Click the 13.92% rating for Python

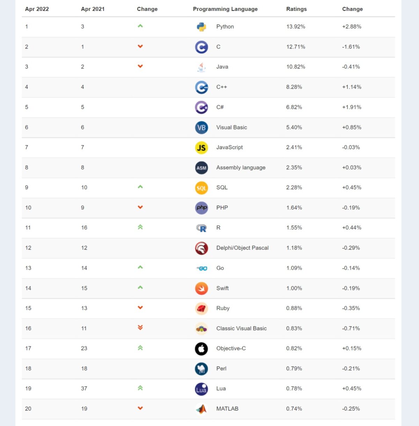click(296, 27)
